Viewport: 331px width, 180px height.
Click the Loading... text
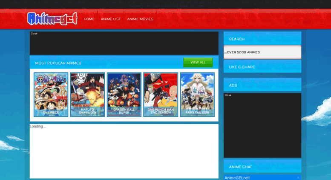tap(38, 126)
